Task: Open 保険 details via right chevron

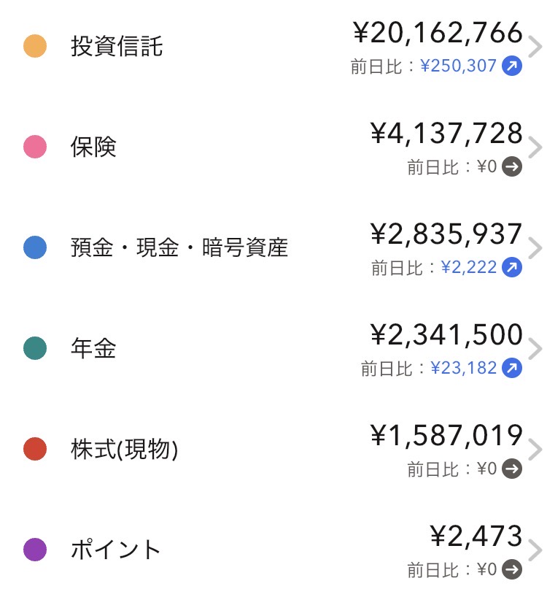Action: 536,148
